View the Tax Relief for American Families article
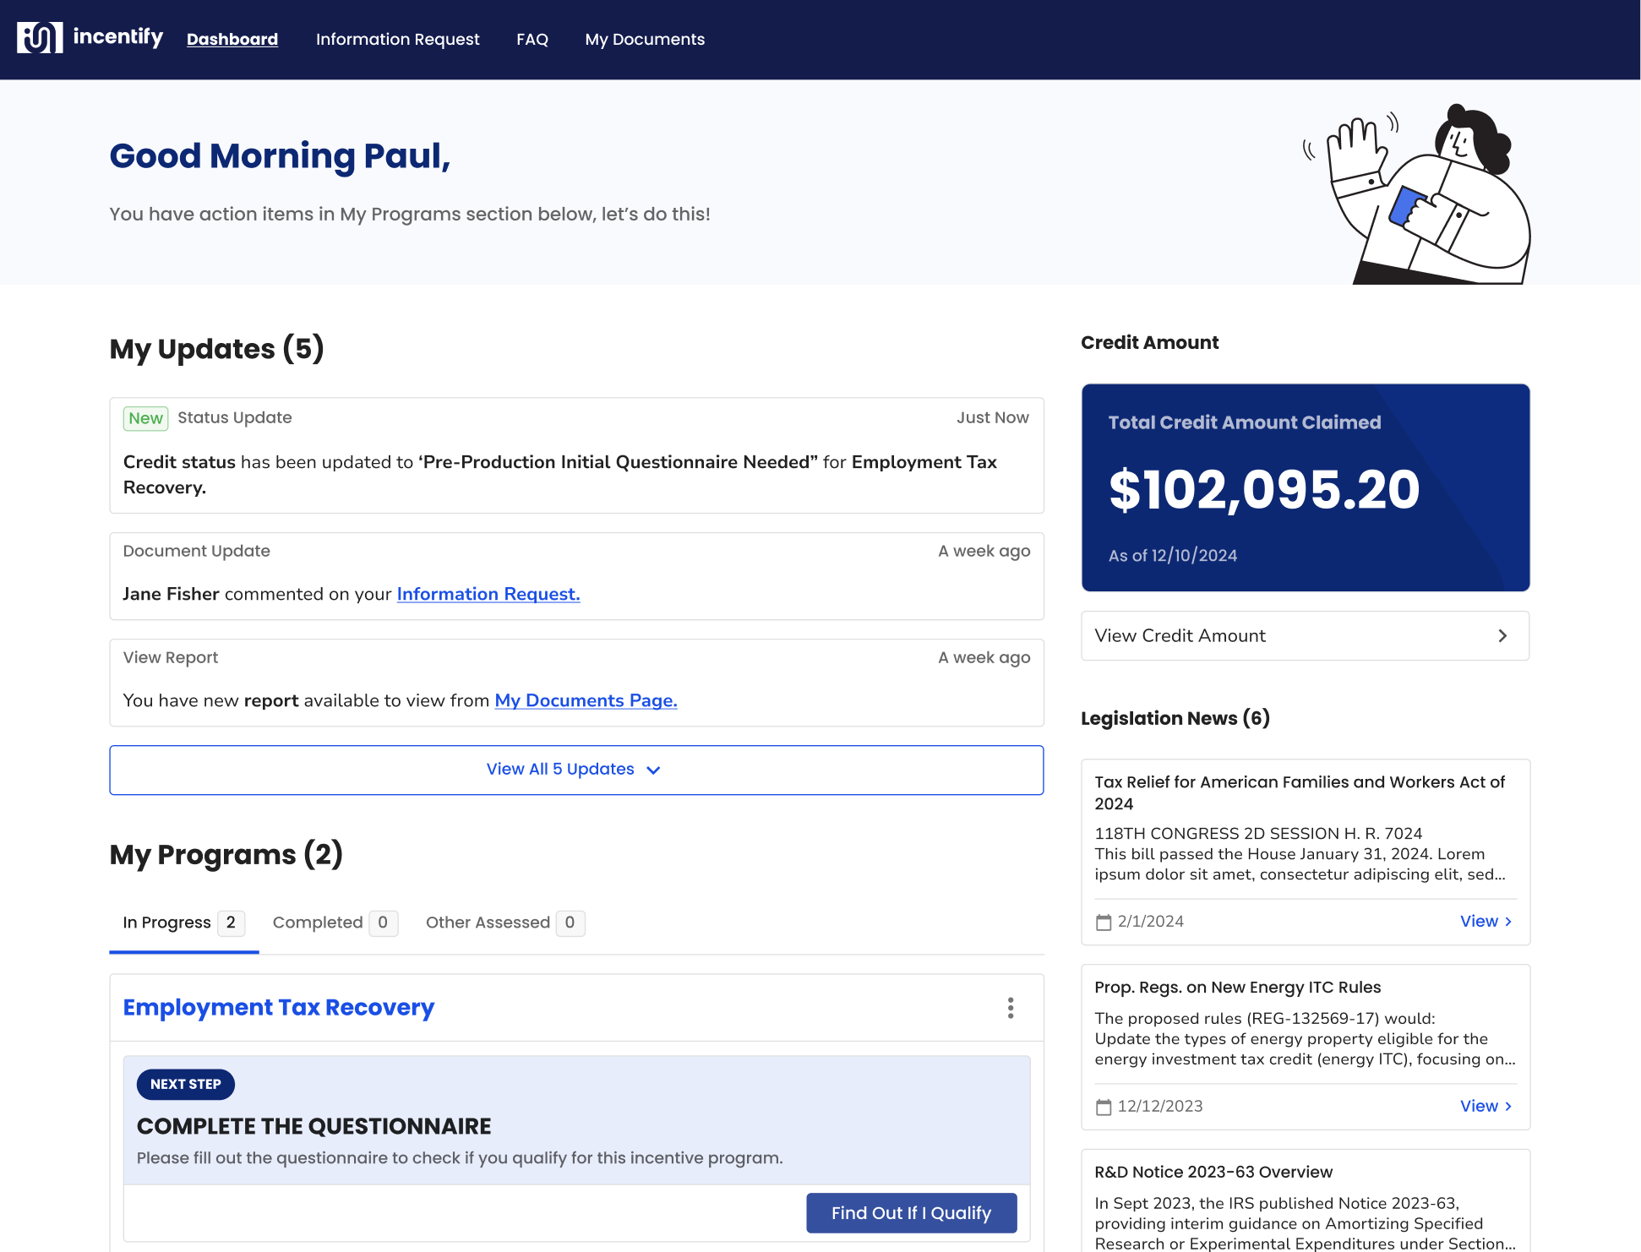 coord(1485,922)
